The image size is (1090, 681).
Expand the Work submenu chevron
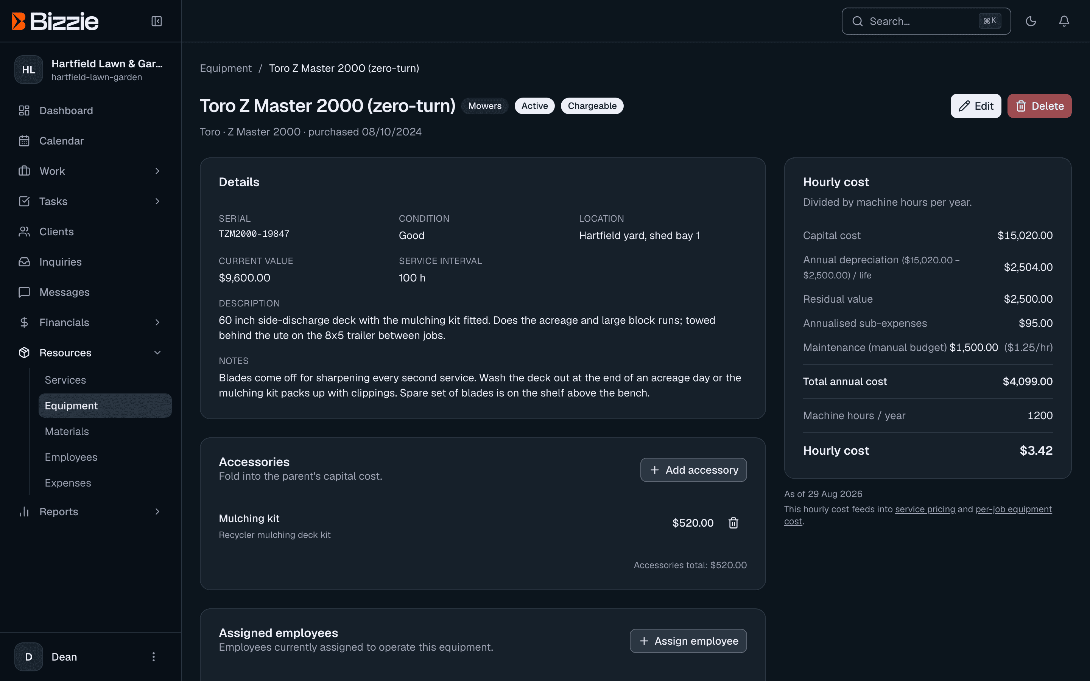click(x=157, y=171)
